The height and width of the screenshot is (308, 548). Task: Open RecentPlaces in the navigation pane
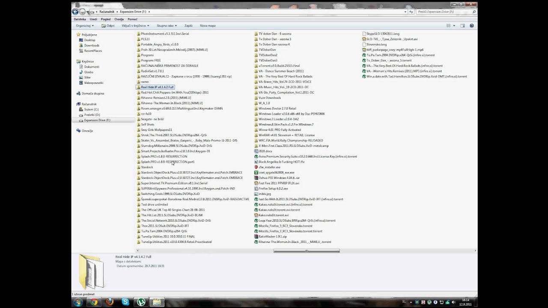click(93, 50)
